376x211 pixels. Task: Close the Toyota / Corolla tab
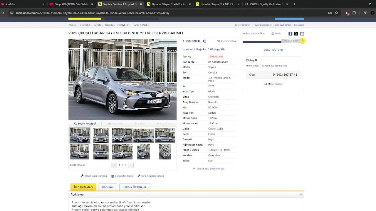pyautogui.click(x=141, y=4)
